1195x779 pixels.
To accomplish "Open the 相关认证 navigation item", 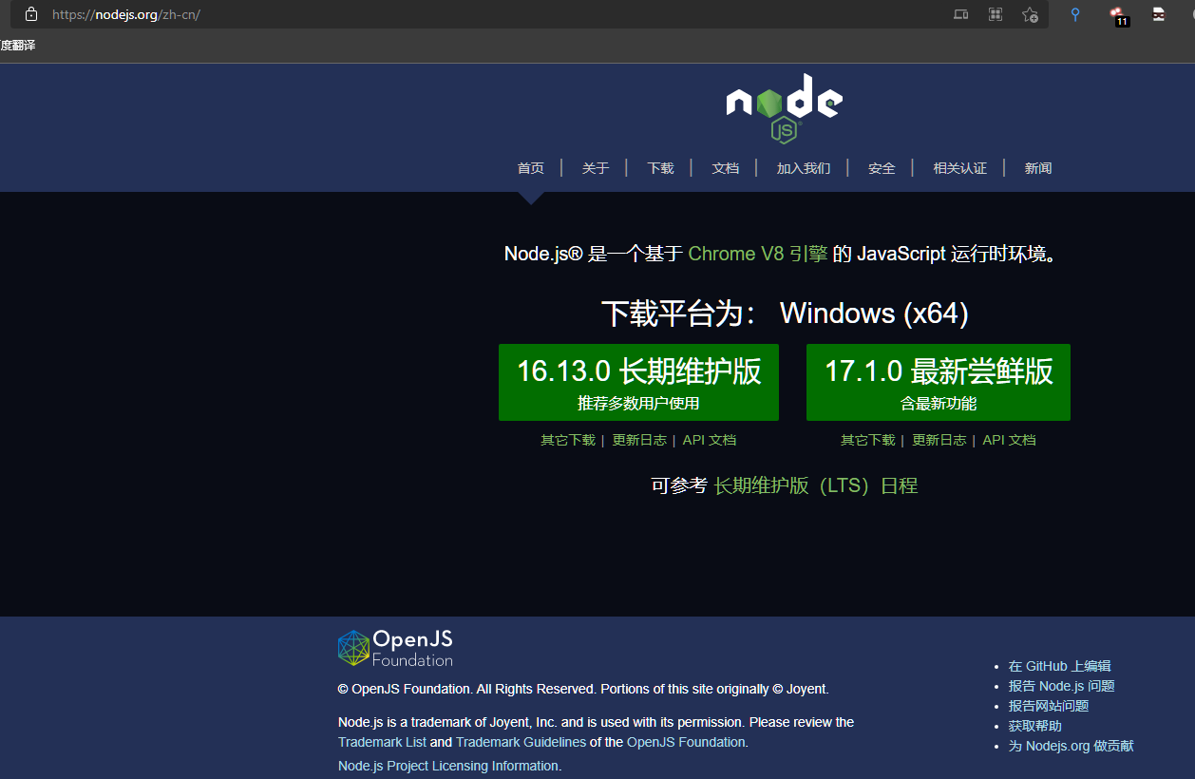I will point(959,168).
